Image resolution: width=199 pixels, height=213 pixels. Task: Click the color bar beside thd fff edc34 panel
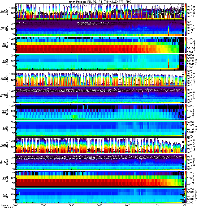tap(186, 78)
